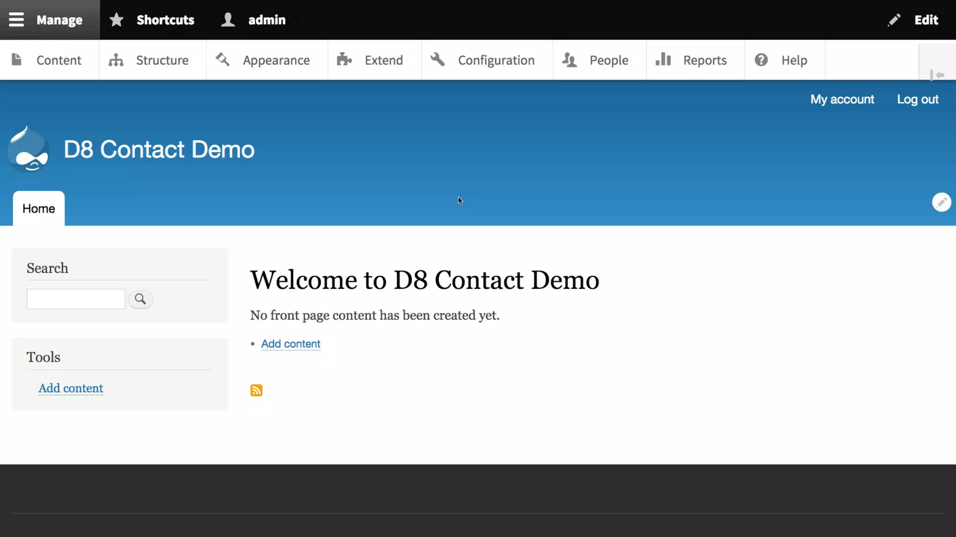The image size is (956, 537).
Task: Open the Help admin menu
Action: [x=785, y=60]
